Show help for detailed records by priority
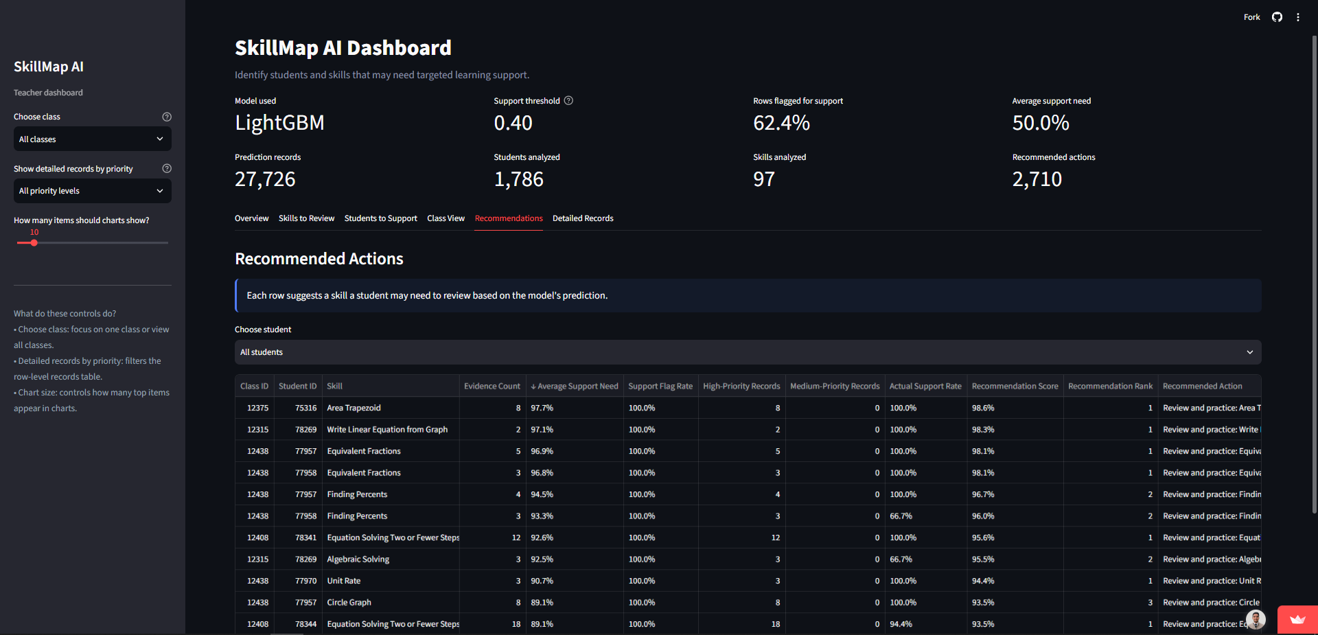The width and height of the screenshot is (1318, 635). (167, 168)
